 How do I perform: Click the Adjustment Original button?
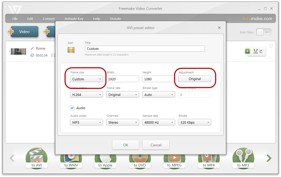[x=195, y=79]
